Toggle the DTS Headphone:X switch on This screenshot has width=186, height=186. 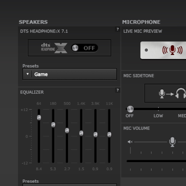(84, 48)
